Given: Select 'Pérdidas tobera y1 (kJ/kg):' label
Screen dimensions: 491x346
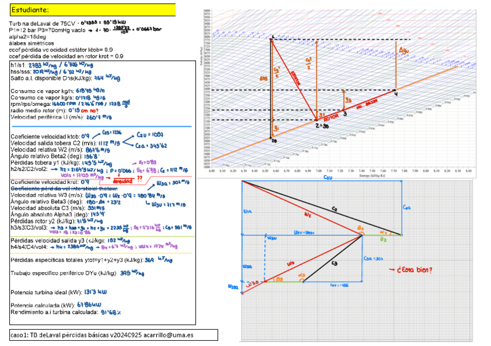Looking at the screenshot, I should (x=45, y=163).
